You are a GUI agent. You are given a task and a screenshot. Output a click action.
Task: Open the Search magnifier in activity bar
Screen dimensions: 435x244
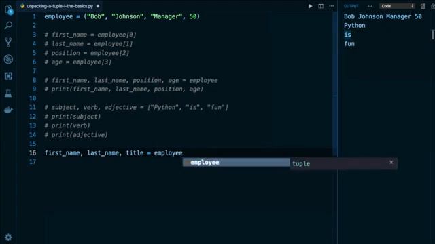point(8,26)
